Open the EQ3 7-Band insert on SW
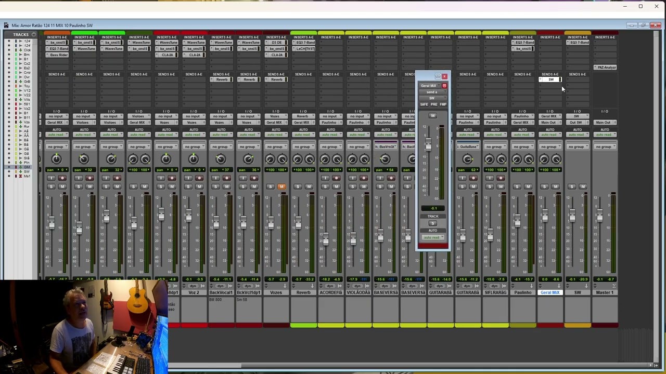Viewport: 666px width, 374px height. [578, 43]
